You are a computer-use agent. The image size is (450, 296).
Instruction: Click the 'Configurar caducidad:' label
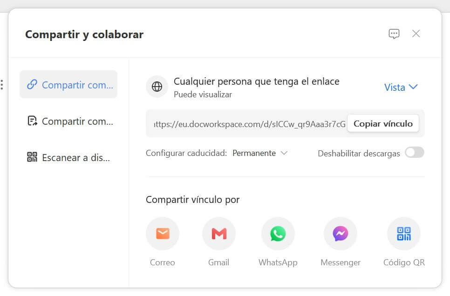(x=186, y=153)
